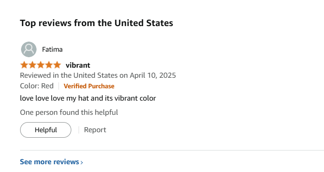Viewport: 324px width, 172px height.
Task: Click Fatima's profile avatar icon
Action: [29, 49]
